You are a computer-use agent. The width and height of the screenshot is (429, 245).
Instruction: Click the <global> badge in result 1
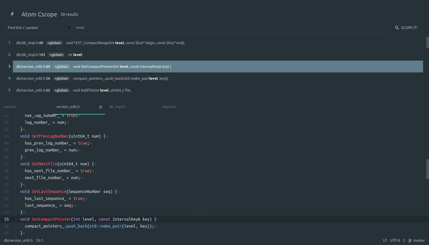click(x=54, y=43)
